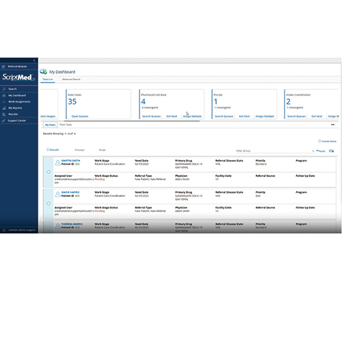Open the Filter Group dropdown
The height and width of the screenshot is (342, 342).
pyautogui.click(x=275, y=150)
